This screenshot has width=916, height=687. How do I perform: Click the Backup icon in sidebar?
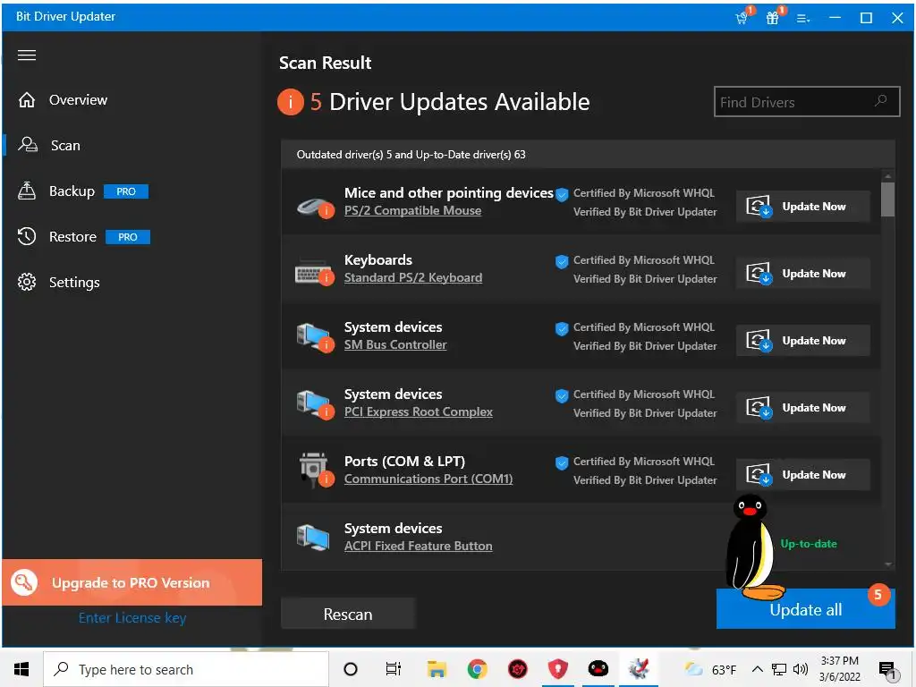[x=27, y=191]
